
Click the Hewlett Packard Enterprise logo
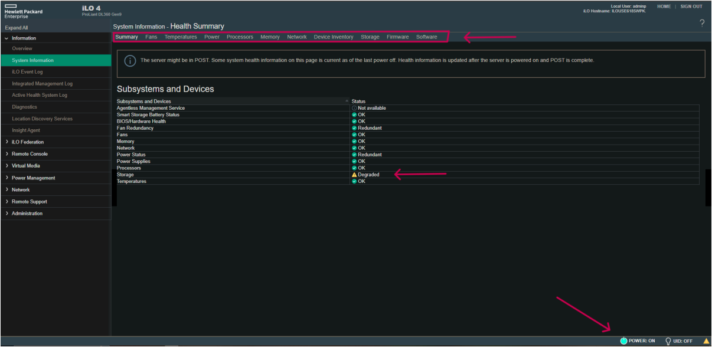point(24,11)
